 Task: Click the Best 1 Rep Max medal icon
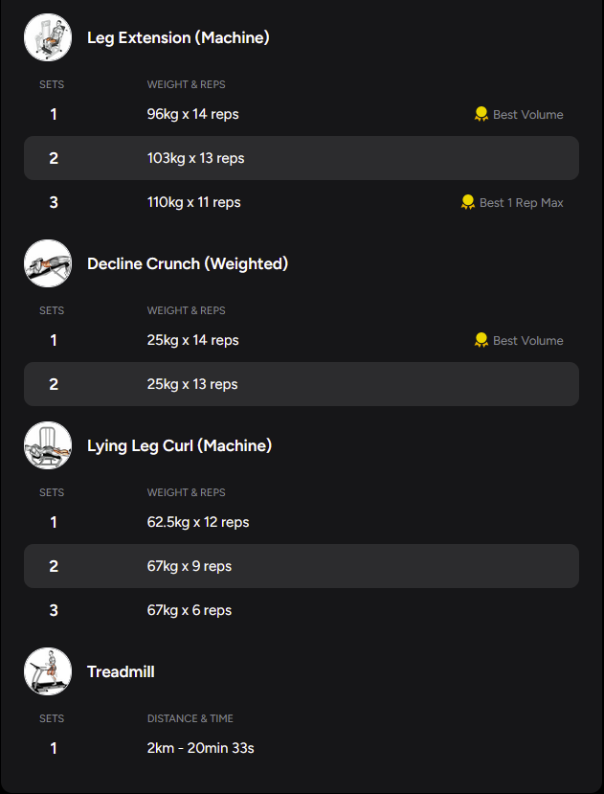[468, 202]
